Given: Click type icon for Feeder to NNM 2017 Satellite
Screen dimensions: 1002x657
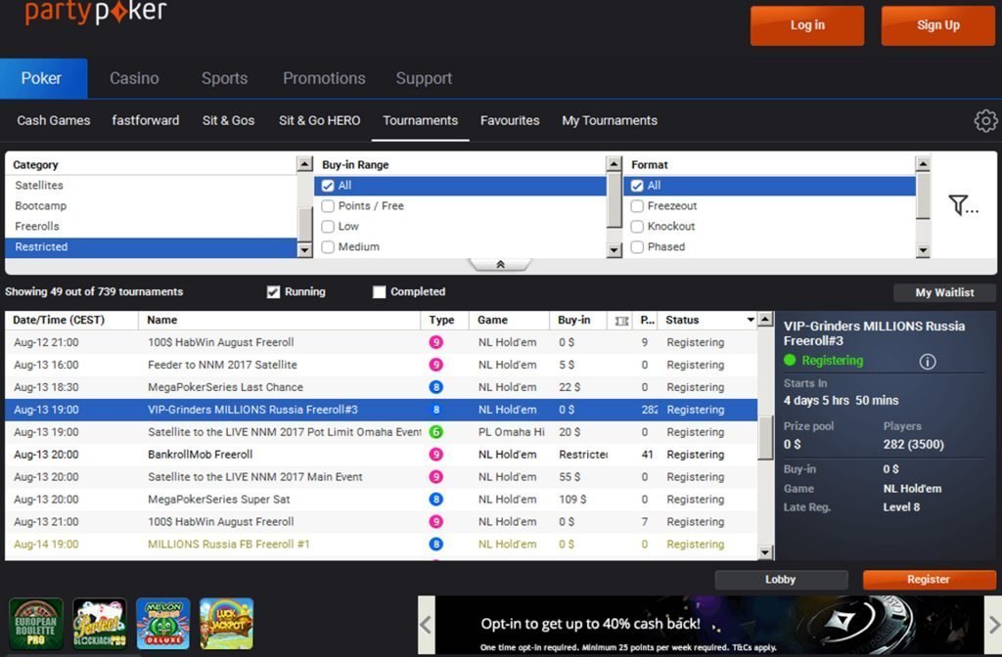Looking at the screenshot, I should (435, 365).
